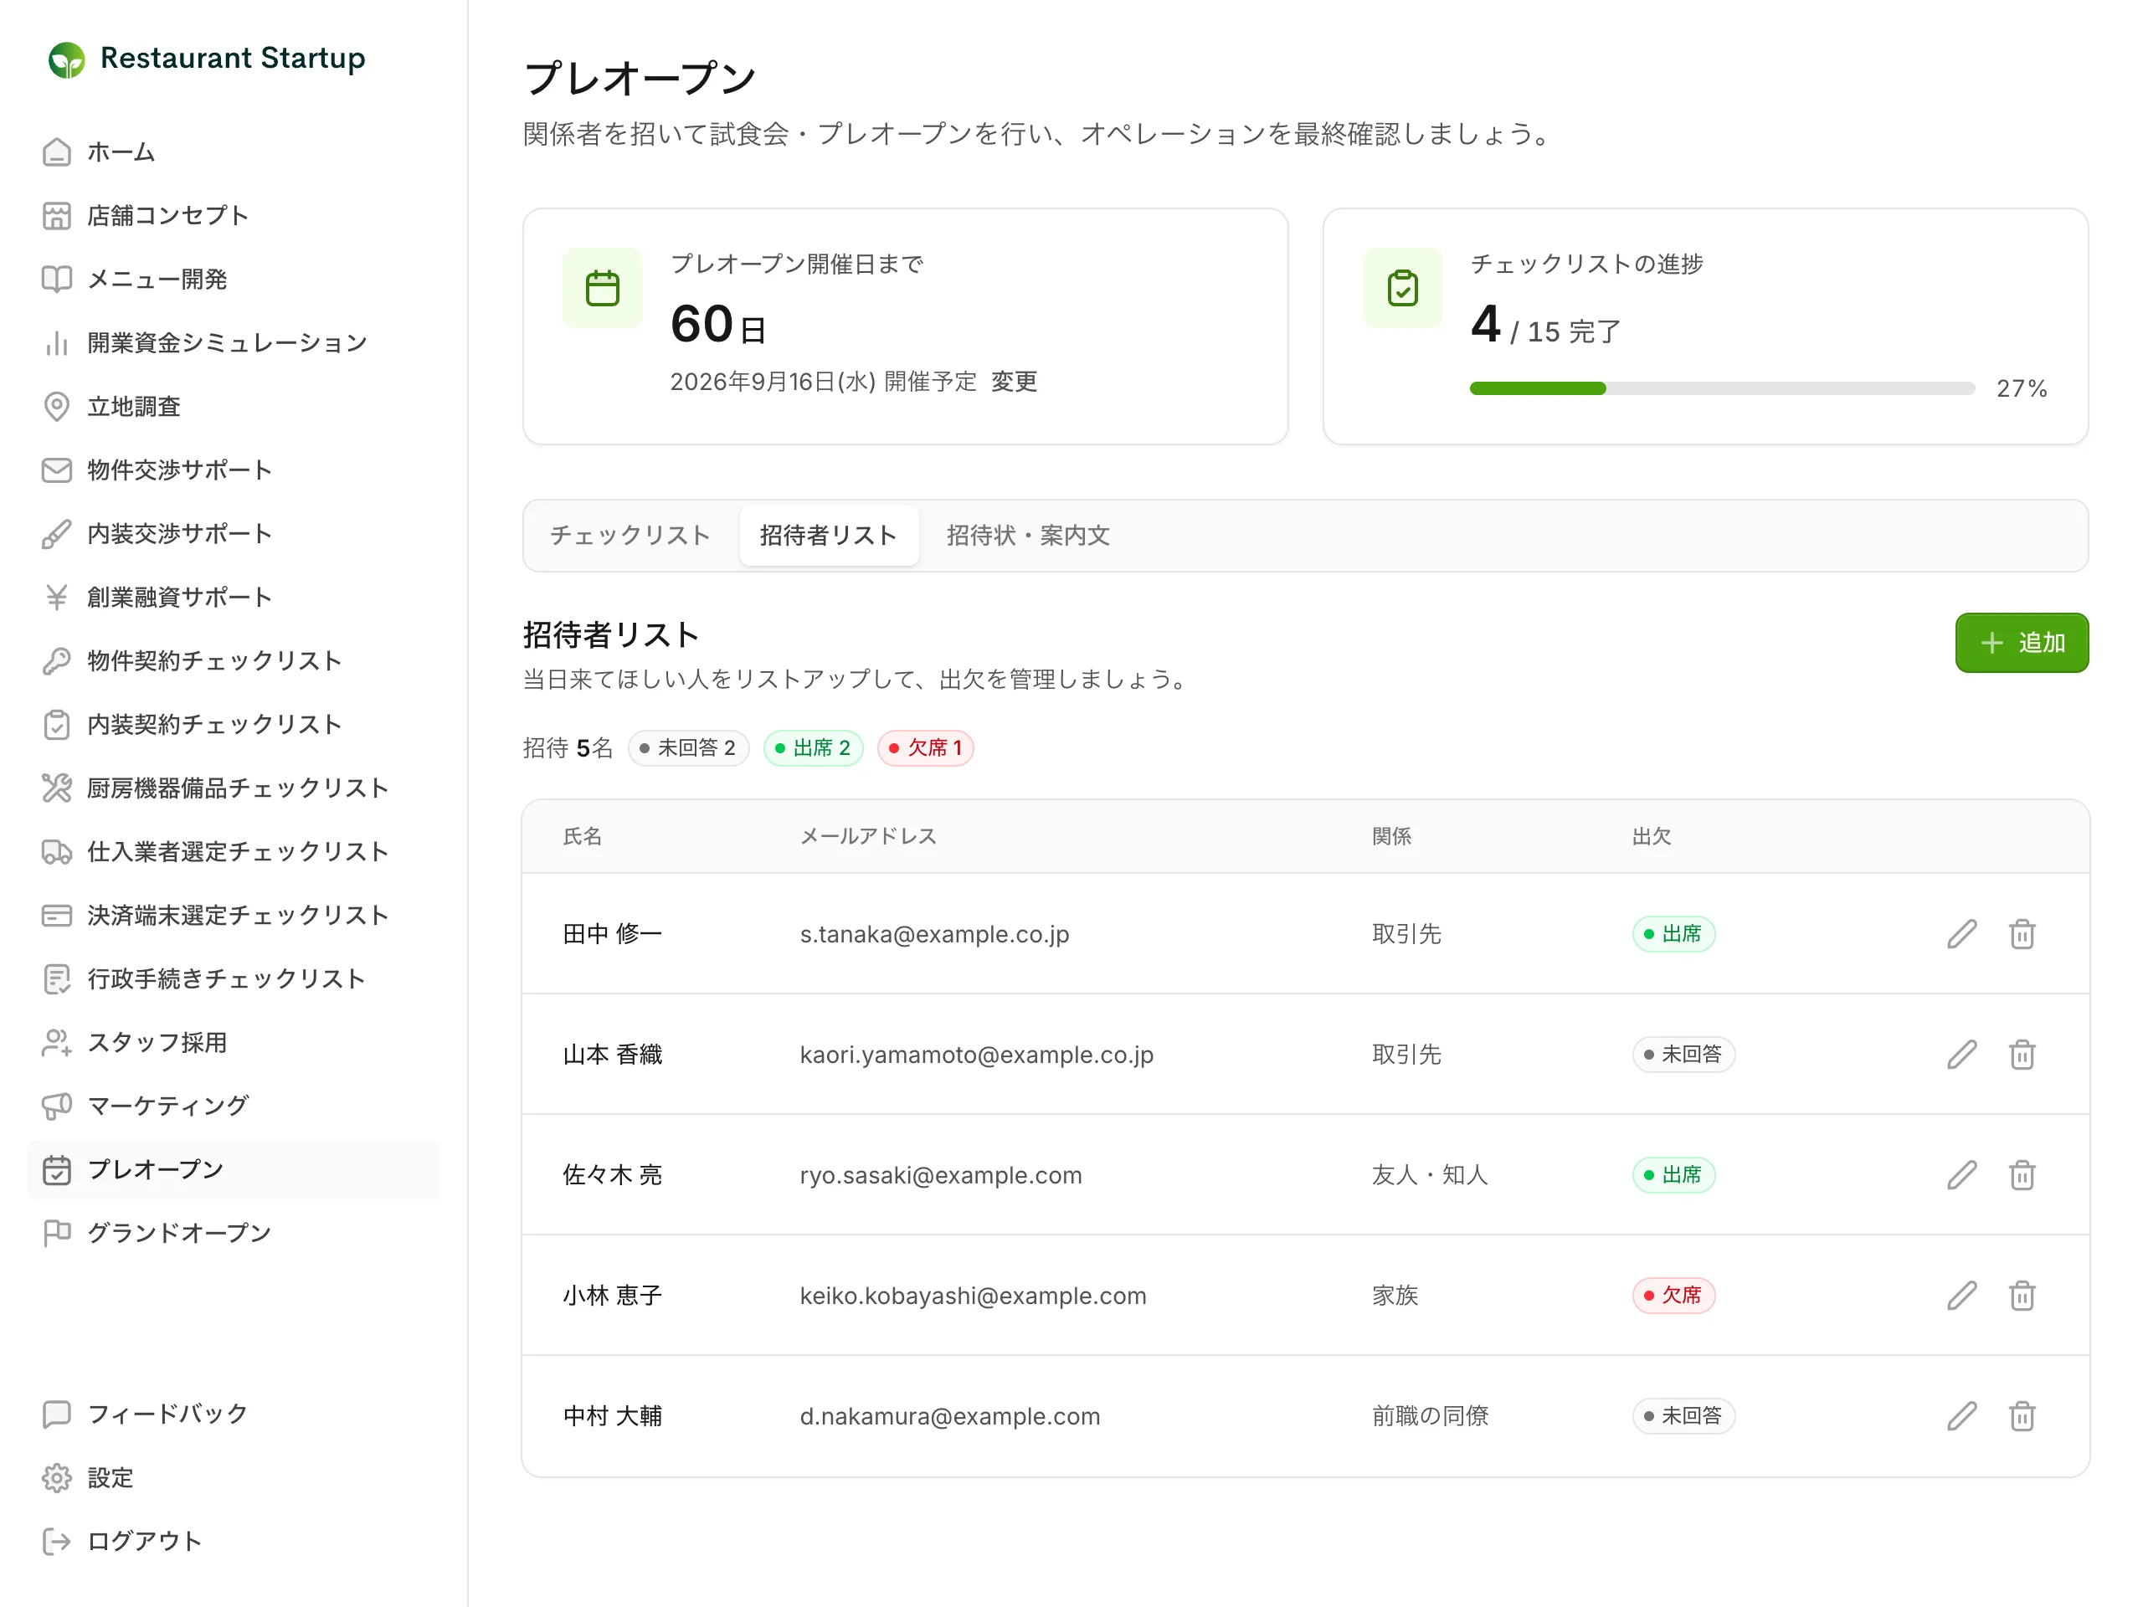This screenshot has height=1607, width=2143.
Task: Delete 小林 恵子 with trash icon
Action: coord(2022,1295)
